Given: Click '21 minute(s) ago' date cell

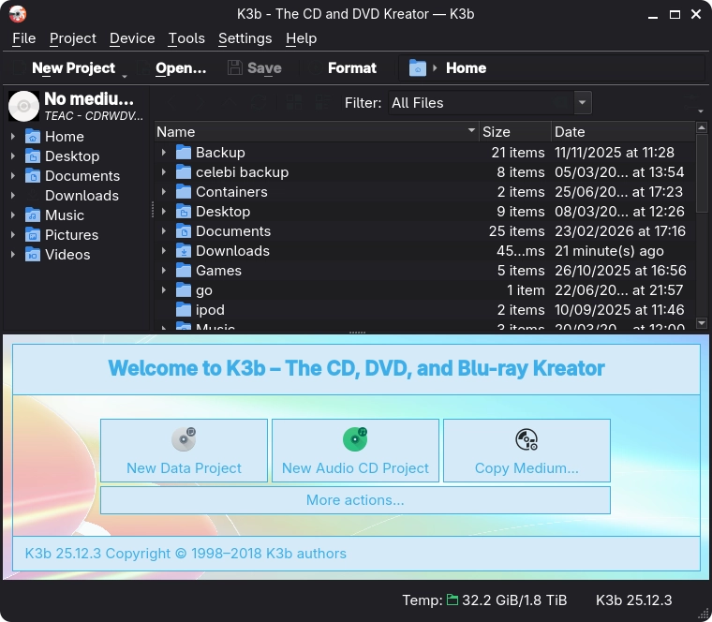Looking at the screenshot, I should [x=609, y=251].
